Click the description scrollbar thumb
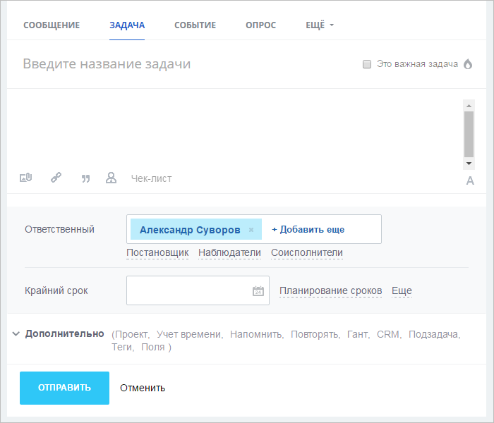 pos(469,134)
